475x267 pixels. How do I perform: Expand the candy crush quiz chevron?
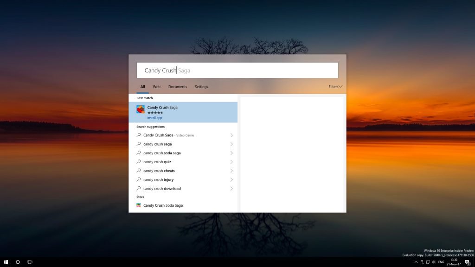click(231, 162)
